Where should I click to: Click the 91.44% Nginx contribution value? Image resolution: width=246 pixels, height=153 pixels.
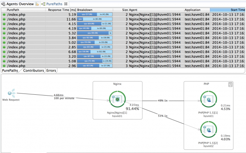pyautogui.click(x=132, y=109)
